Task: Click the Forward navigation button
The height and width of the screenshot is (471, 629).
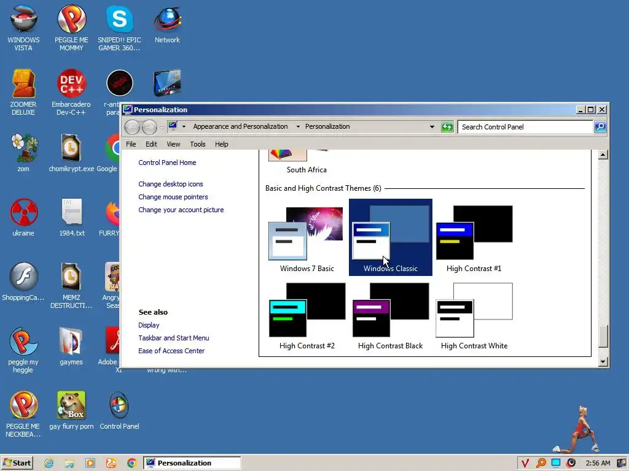Action: (x=149, y=128)
